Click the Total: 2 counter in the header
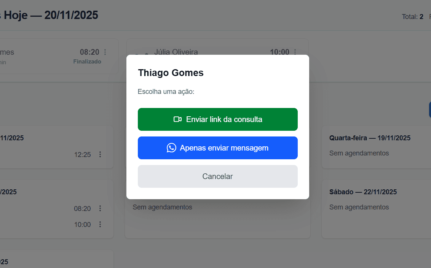The width and height of the screenshot is (431, 268). [412, 17]
